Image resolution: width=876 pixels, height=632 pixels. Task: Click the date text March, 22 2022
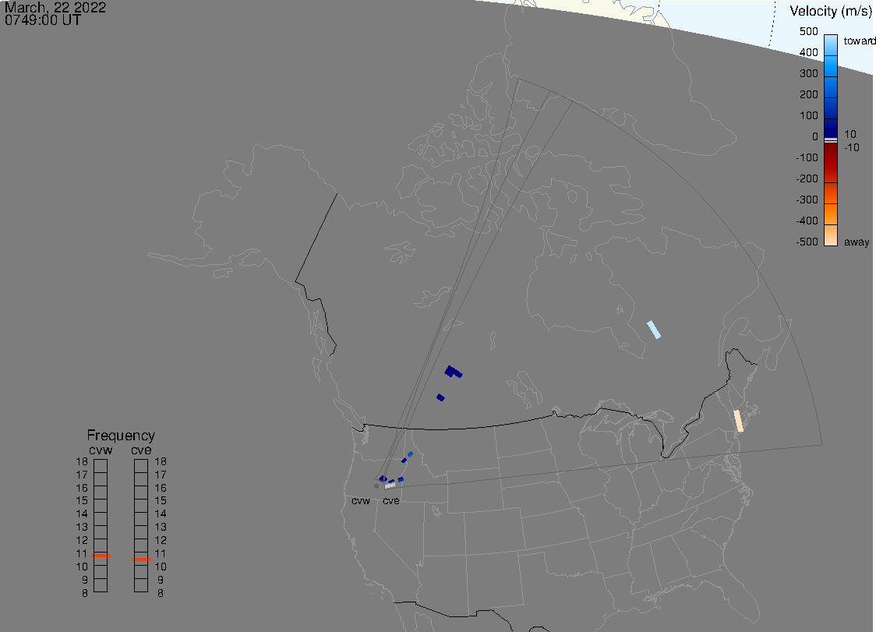click(x=55, y=8)
